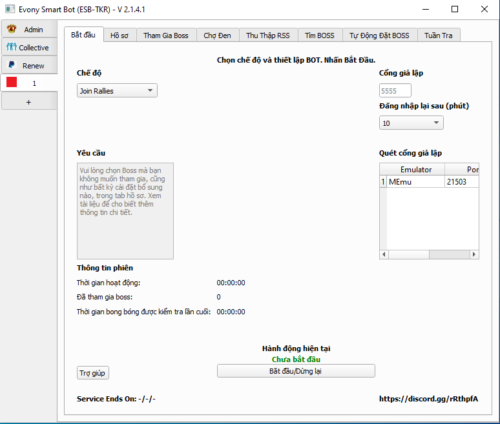Select the Tuần Tra tab
The height and width of the screenshot is (424, 500).
439,35
